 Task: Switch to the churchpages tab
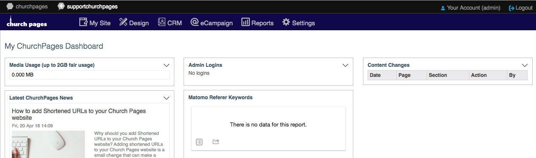27,6
